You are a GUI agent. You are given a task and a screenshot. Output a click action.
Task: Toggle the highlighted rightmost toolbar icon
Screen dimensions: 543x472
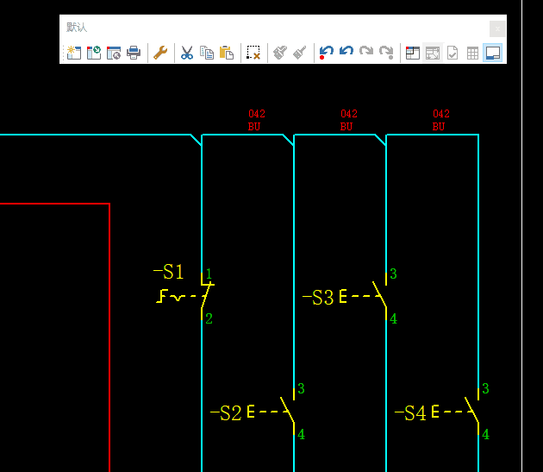click(493, 53)
